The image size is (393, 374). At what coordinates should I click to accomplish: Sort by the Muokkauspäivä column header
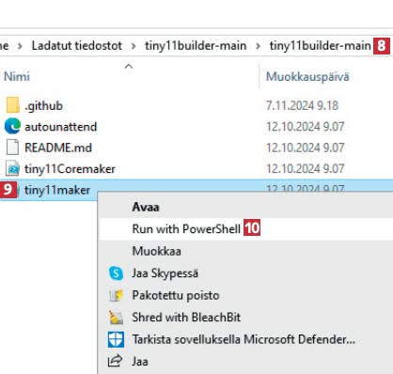tap(307, 77)
